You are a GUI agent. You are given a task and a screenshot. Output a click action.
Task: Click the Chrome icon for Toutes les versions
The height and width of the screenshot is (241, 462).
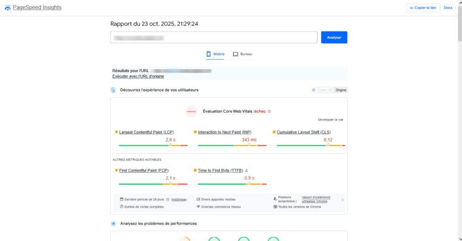point(275,207)
